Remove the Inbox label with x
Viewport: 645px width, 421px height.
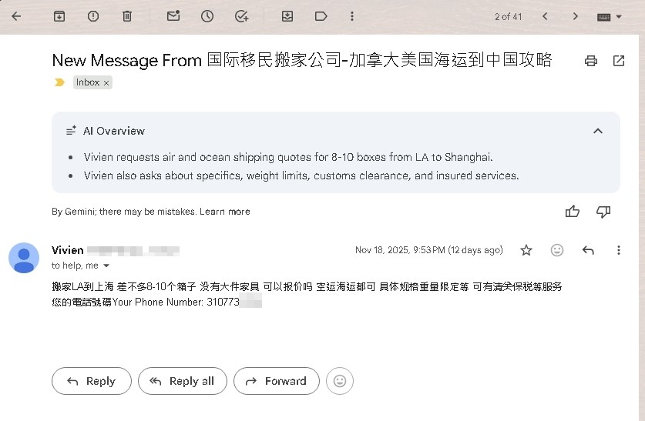coord(106,82)
